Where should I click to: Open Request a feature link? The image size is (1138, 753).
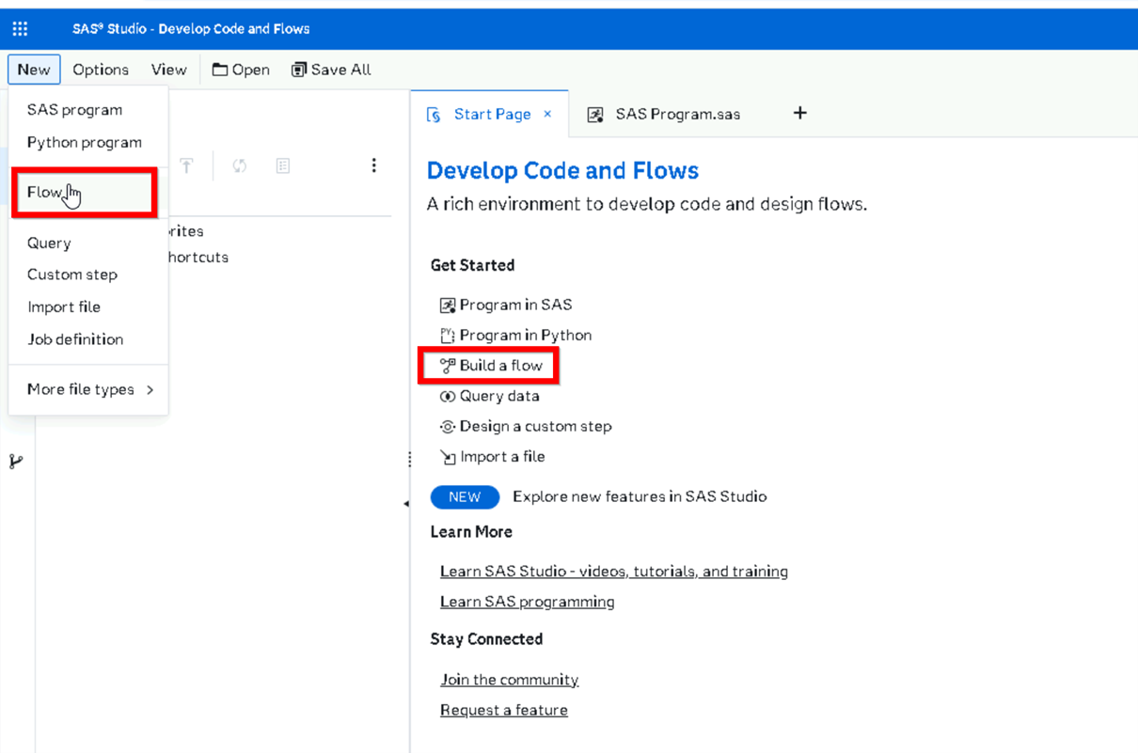coord(504,710)
